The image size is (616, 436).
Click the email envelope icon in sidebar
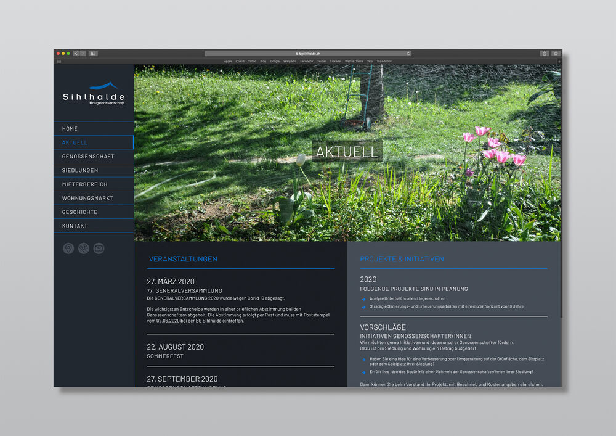tap(99, 249)
